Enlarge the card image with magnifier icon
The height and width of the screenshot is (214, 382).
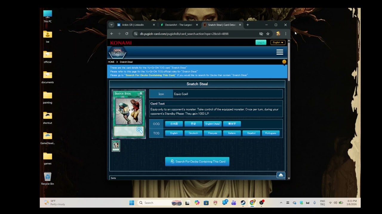click(x=139, y=130)
